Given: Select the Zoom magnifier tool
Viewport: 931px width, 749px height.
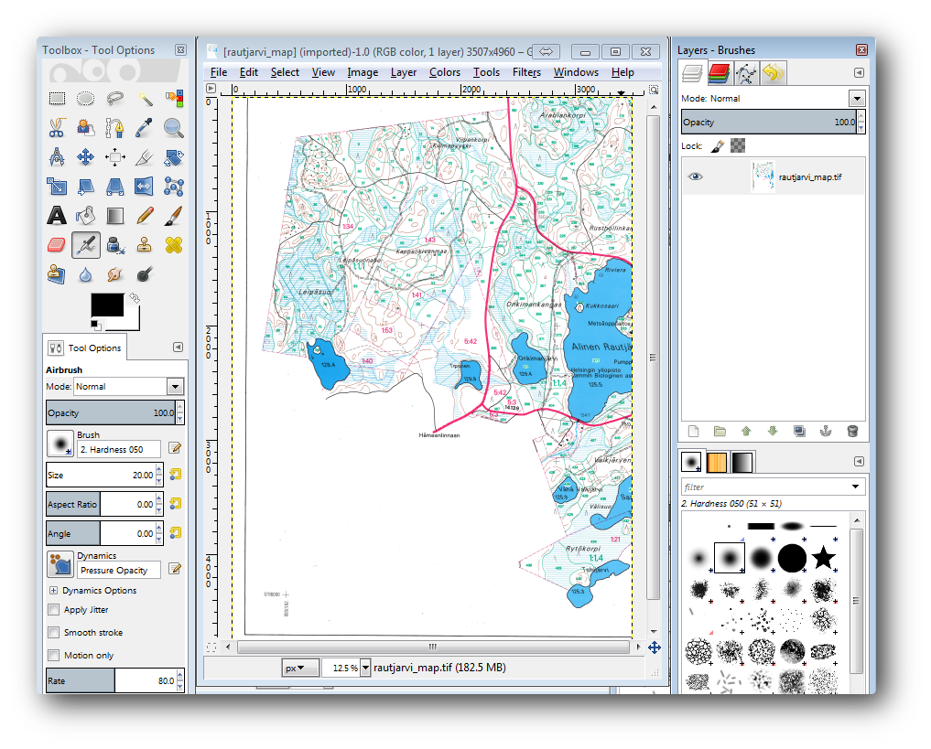Looking at the screenshot, I should [174, 128].
